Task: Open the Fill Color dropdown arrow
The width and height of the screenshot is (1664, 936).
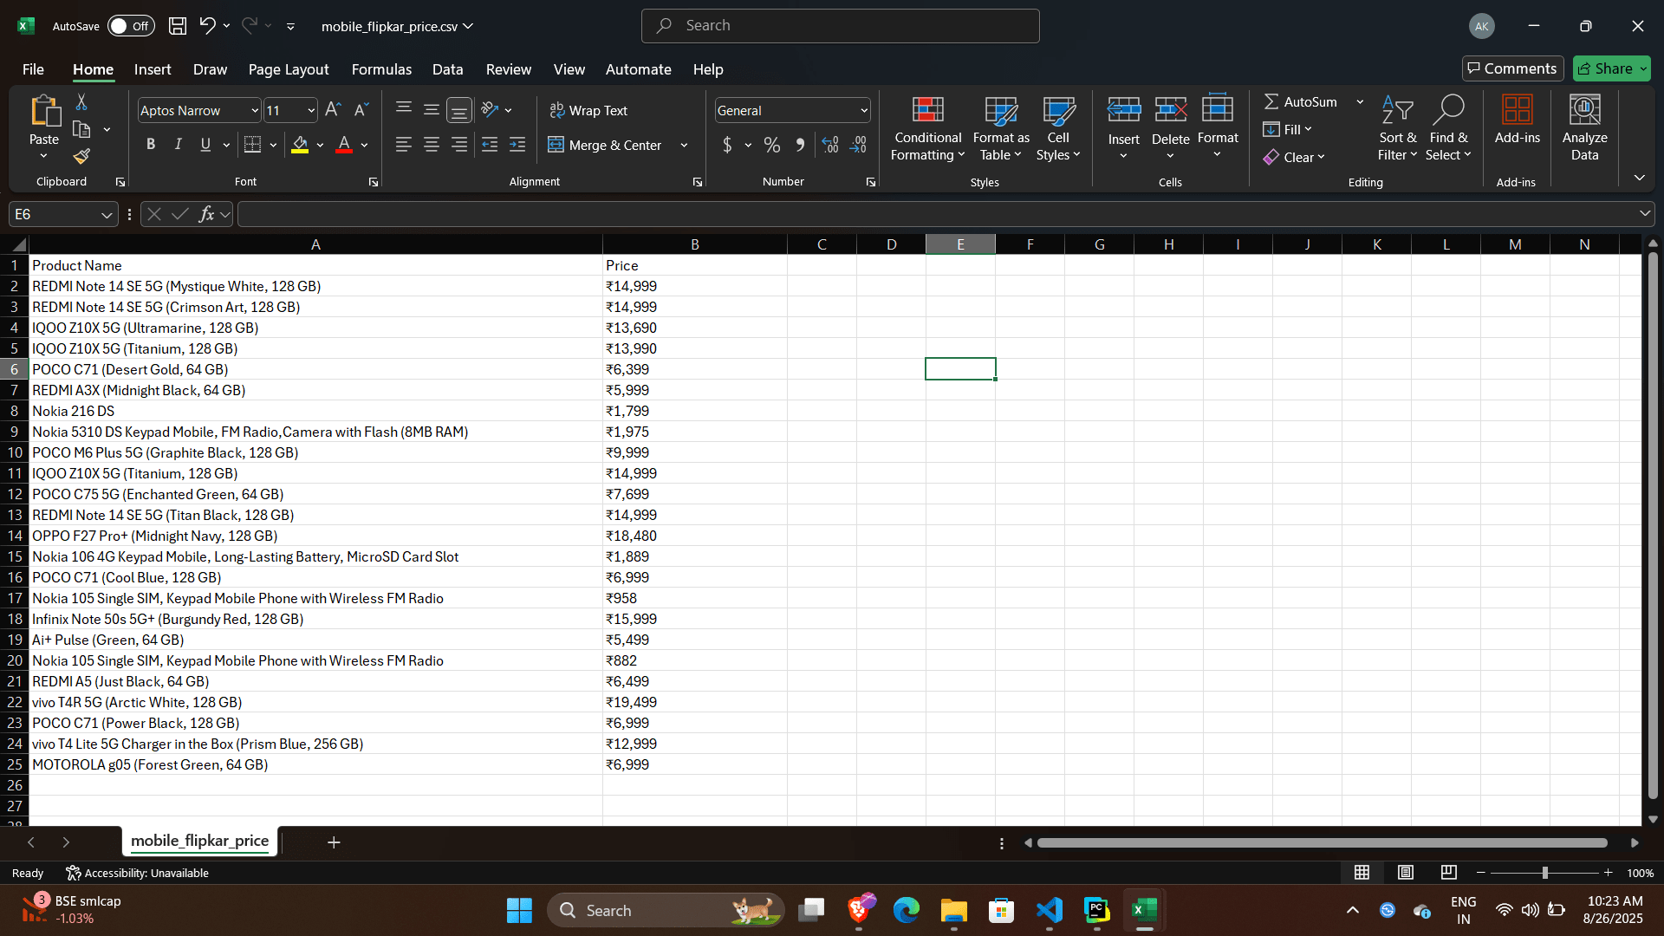Action: pyautogui.click(x=320, y=146)
